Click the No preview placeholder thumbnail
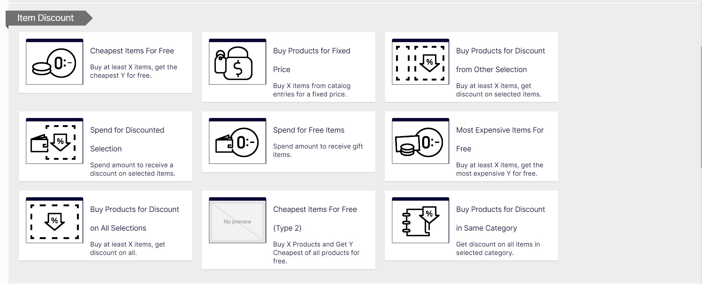Image resolution: width=702 pixels, height=284 pixels. [x=237, y=221]
